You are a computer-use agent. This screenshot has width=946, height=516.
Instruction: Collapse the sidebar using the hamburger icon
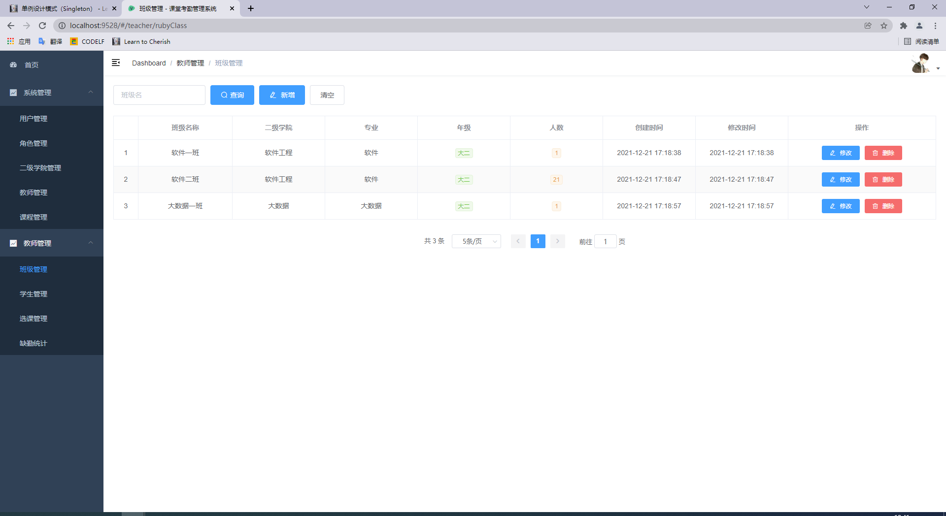(116, 63)
